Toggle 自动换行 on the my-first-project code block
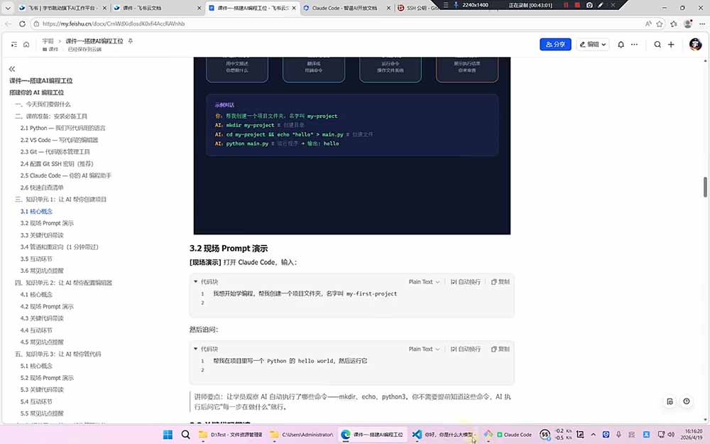The height and width of the screenshot is (444, 710). [x=465, y=282]
